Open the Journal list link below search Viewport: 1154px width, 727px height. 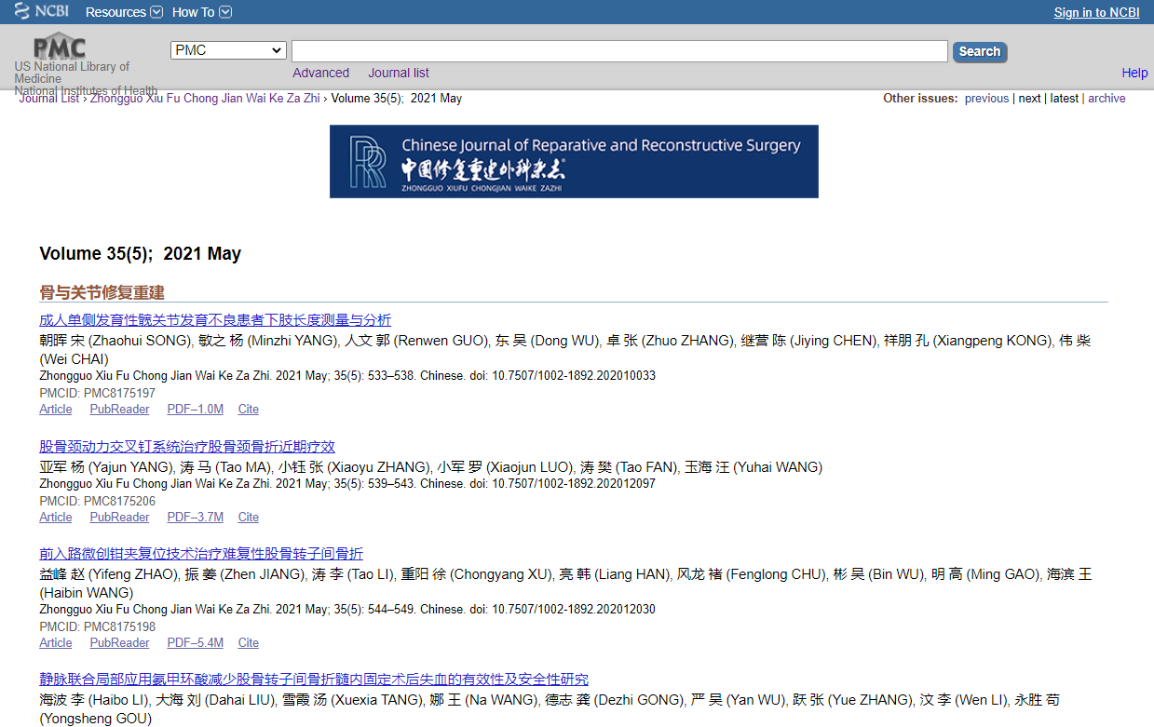point(399,73)
